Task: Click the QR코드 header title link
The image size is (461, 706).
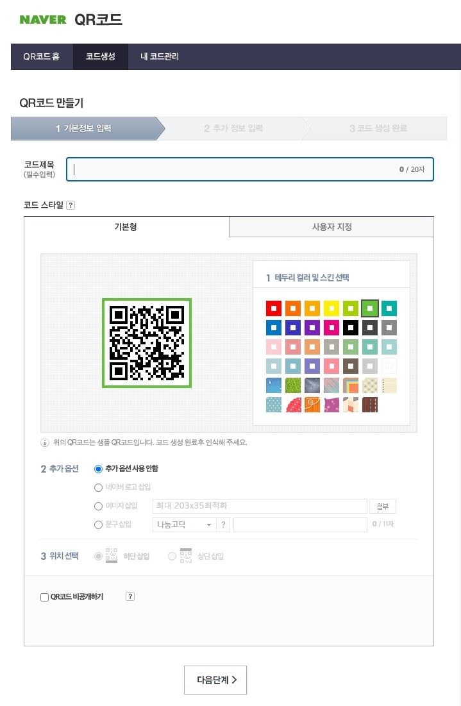Action: [98, 20]
